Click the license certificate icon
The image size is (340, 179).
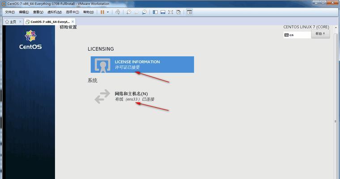pos(102,65)
